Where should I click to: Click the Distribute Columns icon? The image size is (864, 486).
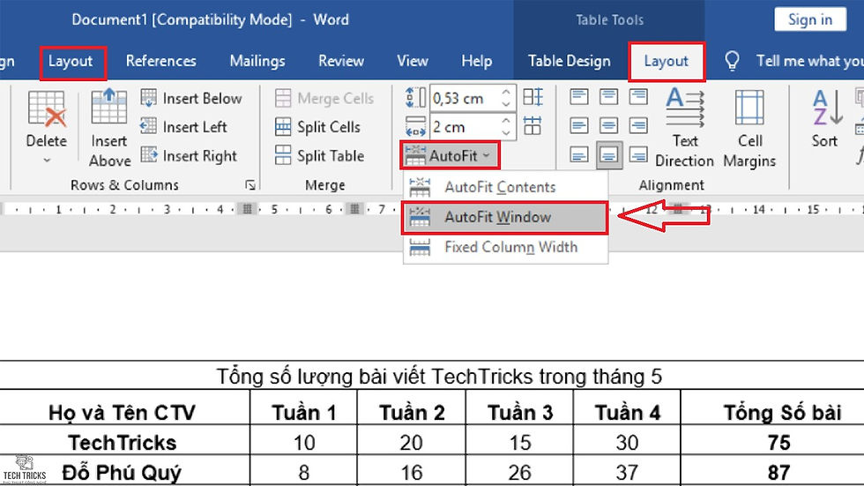[533, 126]
